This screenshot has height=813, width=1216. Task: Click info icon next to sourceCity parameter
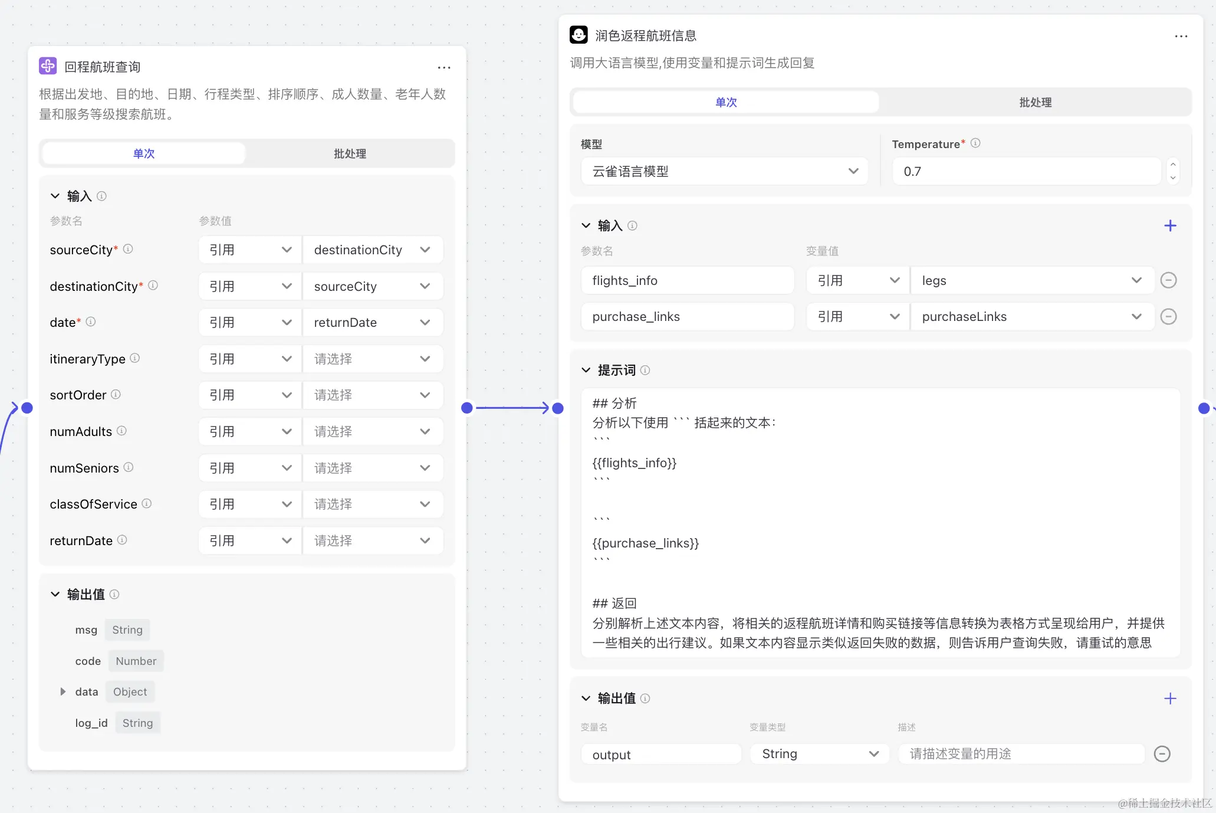pyautogui.click(x=128, y=249)
